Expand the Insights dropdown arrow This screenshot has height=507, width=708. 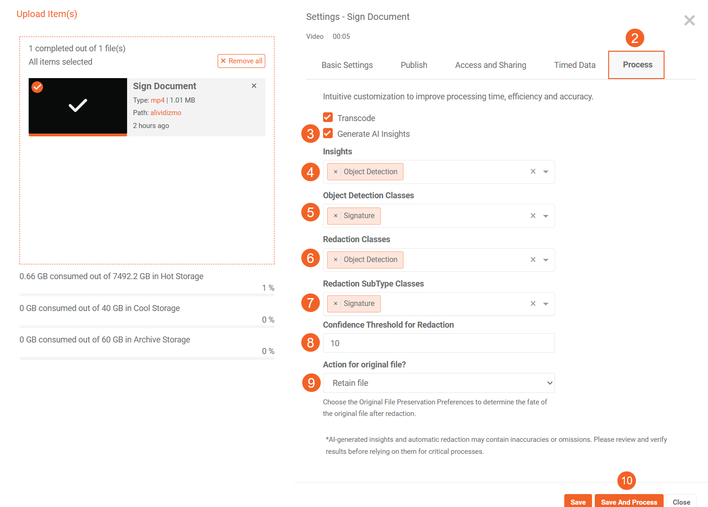pyautogui.click(x=546, y=172)
